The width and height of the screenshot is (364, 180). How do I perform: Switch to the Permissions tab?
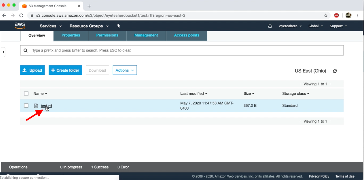107,35
